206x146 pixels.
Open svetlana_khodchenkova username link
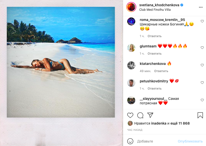click(x=157, y=5)
